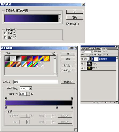
Task: Open the layers panel options menu
Action: [x=117, y=48]
